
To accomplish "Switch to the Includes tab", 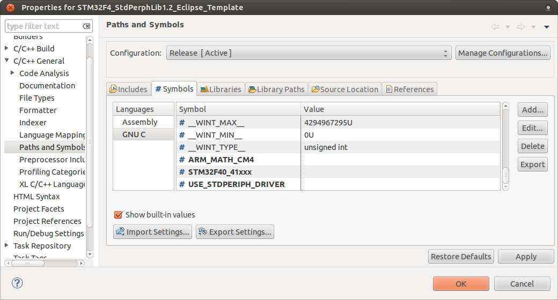I will pyautogui.click(x=128, y=89).
